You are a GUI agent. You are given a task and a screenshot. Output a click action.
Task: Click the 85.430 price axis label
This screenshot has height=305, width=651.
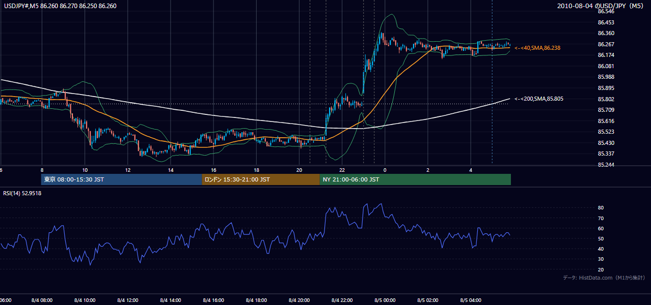(606, 143)
